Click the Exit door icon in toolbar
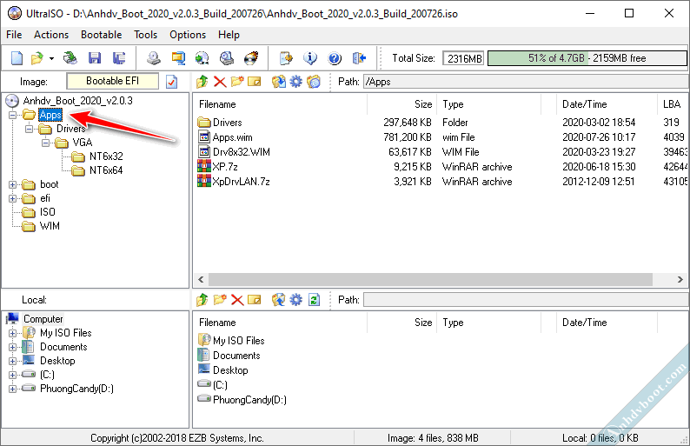 [359, 58]
